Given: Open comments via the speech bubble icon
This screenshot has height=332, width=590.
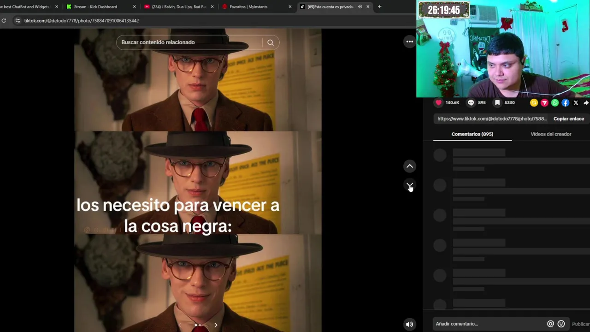Looking at the screenshot, I should point(471,103).
